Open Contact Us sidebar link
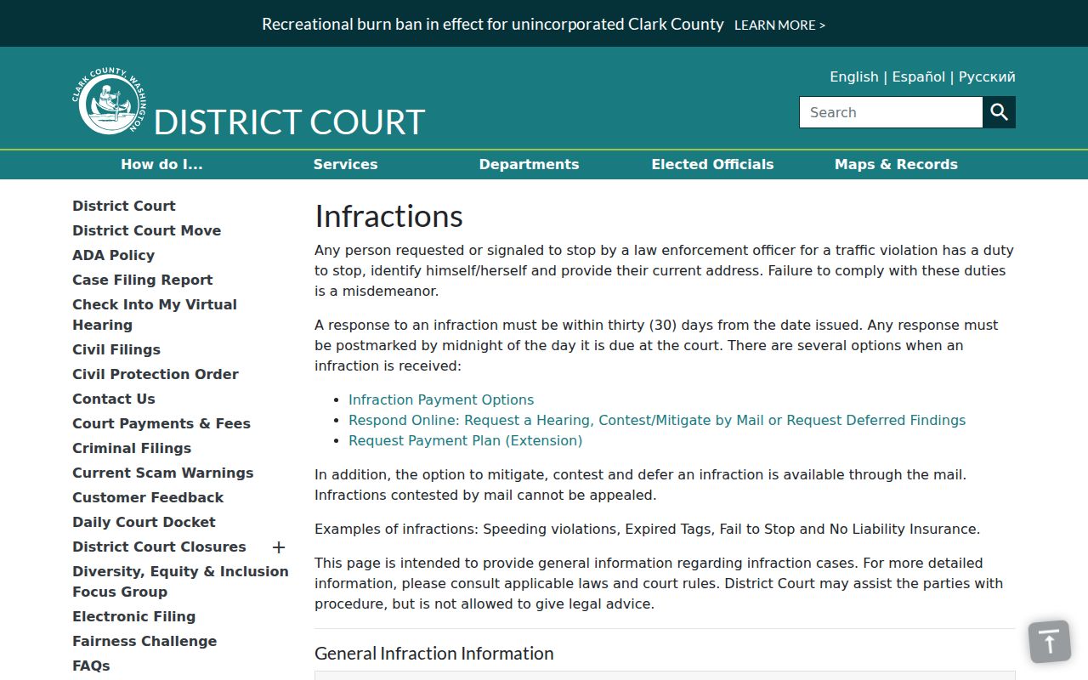 point(114,399)
